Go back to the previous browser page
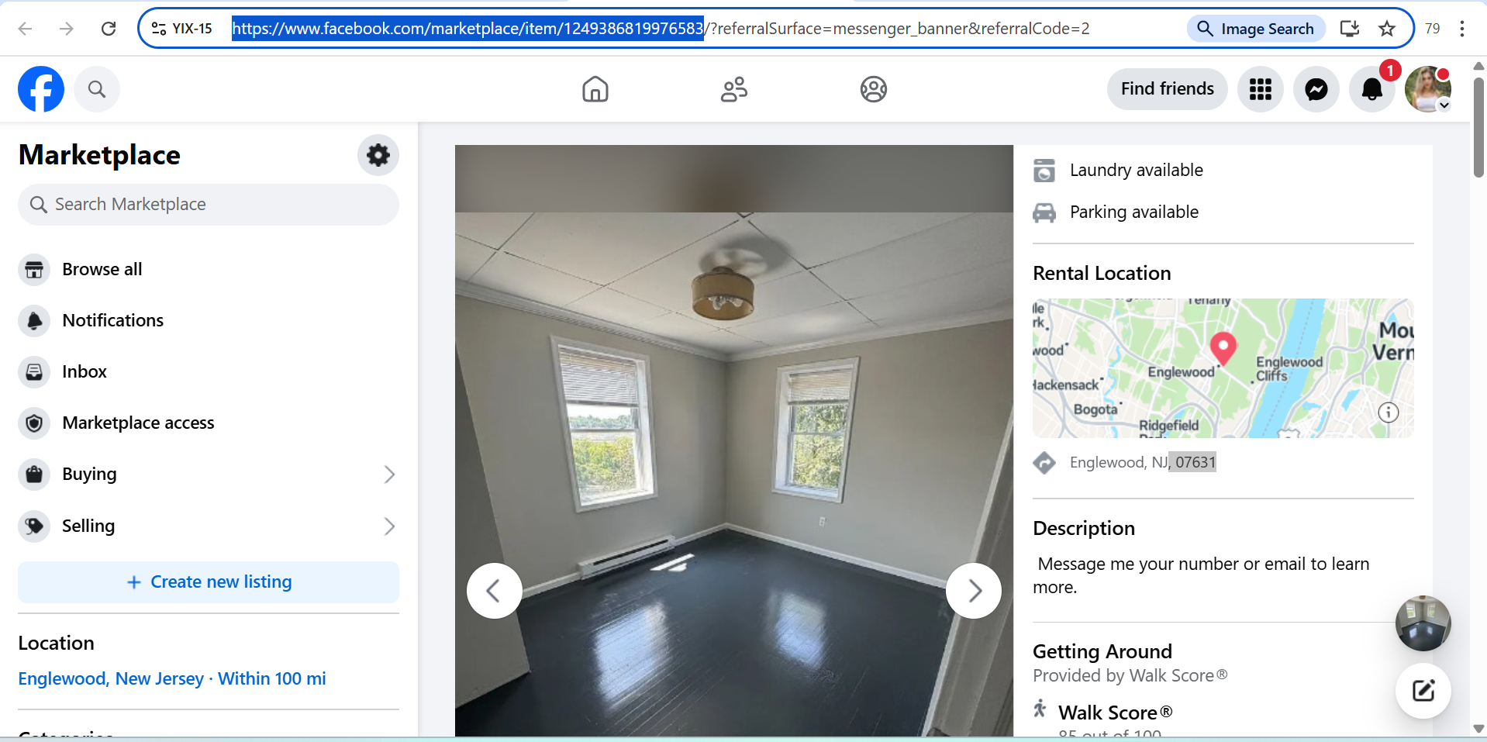The height and width of the screenshot is (742, 1487). point(25,29)
